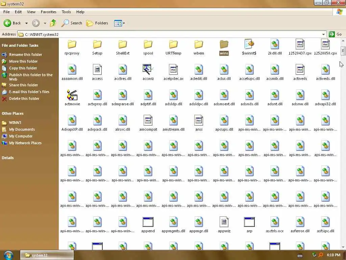Click Move this folder link
This screenshot has width=346, height=260.
coord(23,61)
